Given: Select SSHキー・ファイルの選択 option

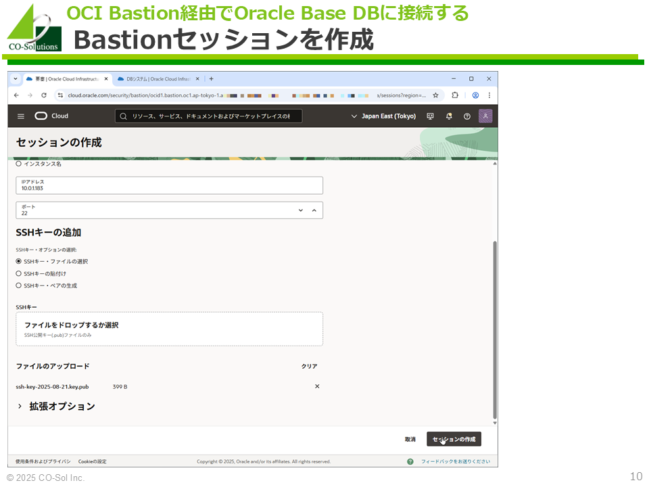Looking at the screenshot, I should 19,261.
